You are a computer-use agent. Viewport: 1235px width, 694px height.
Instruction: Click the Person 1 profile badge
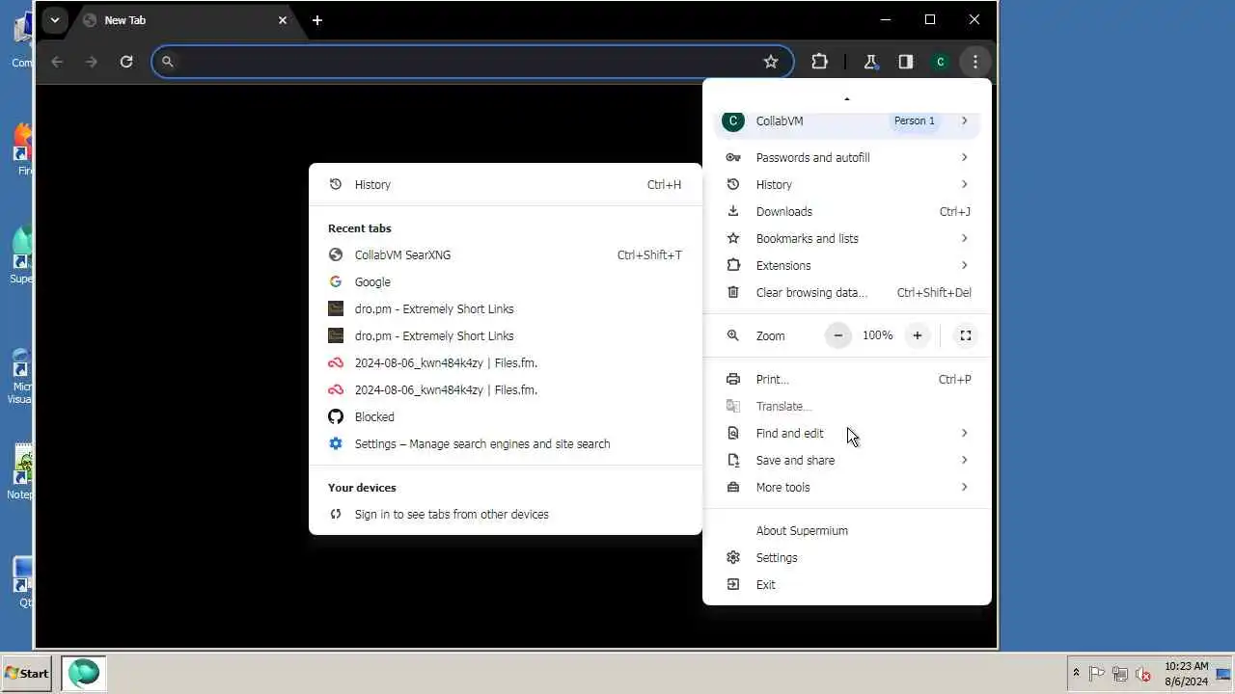click(914, 120)
